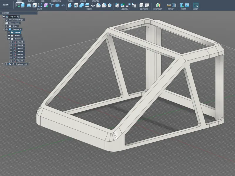235x176 pixels.
Task: Activate Top v4 via its radio button
Action: coord(18,17)
